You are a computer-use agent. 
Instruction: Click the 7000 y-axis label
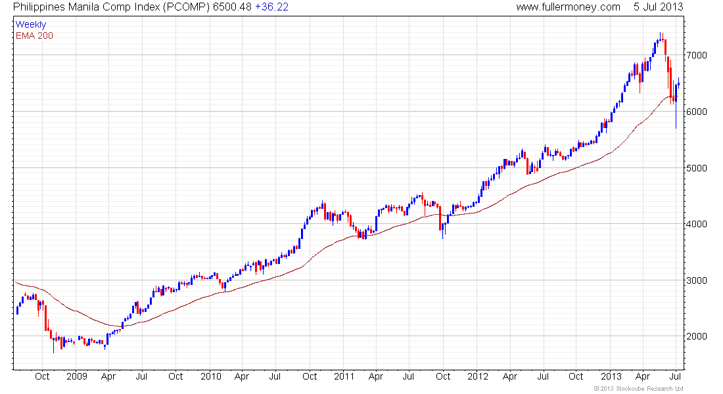tap(696, 55)
